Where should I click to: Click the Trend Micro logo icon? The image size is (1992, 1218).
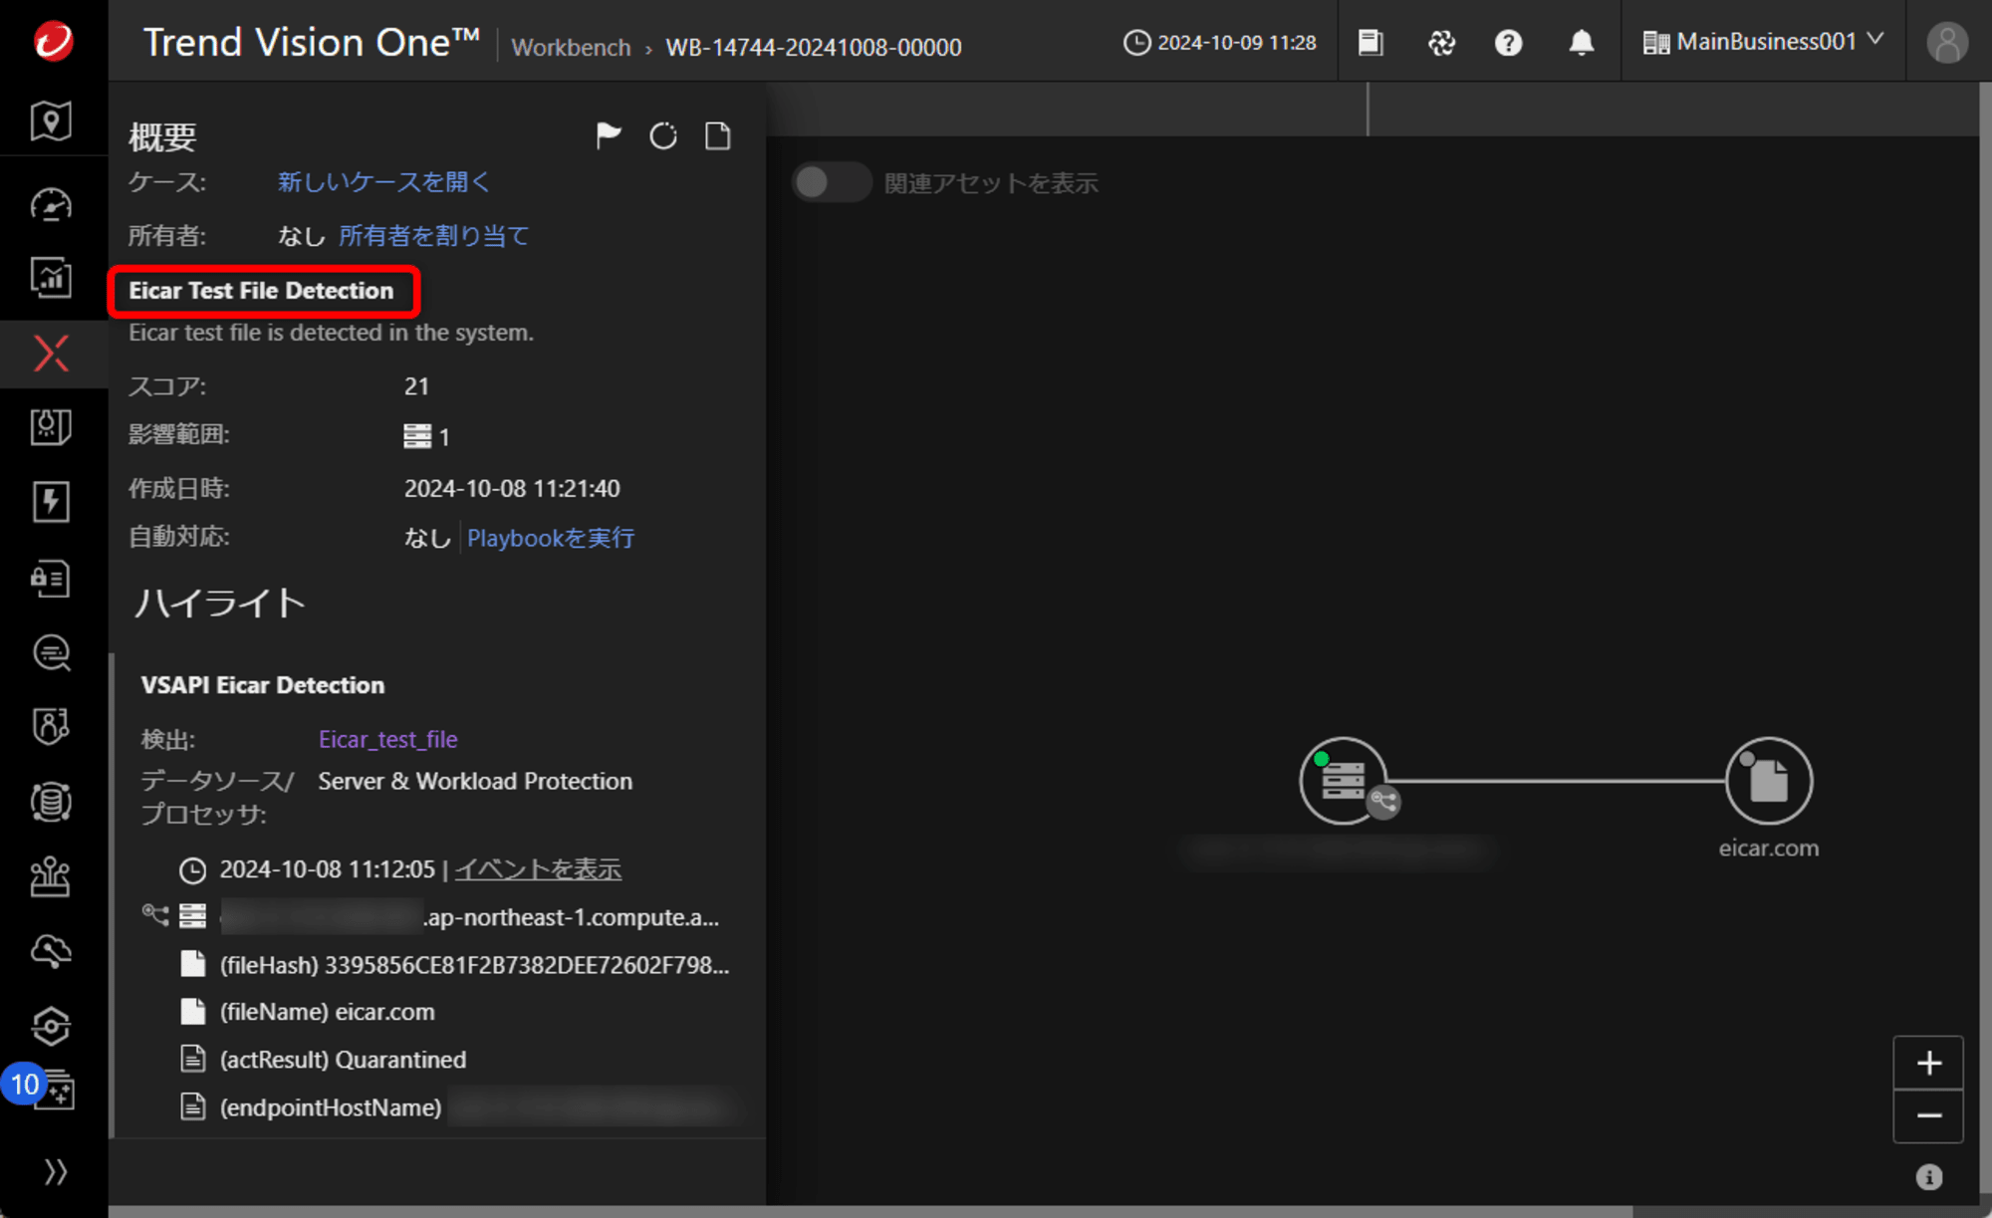[x=53, y=42]
